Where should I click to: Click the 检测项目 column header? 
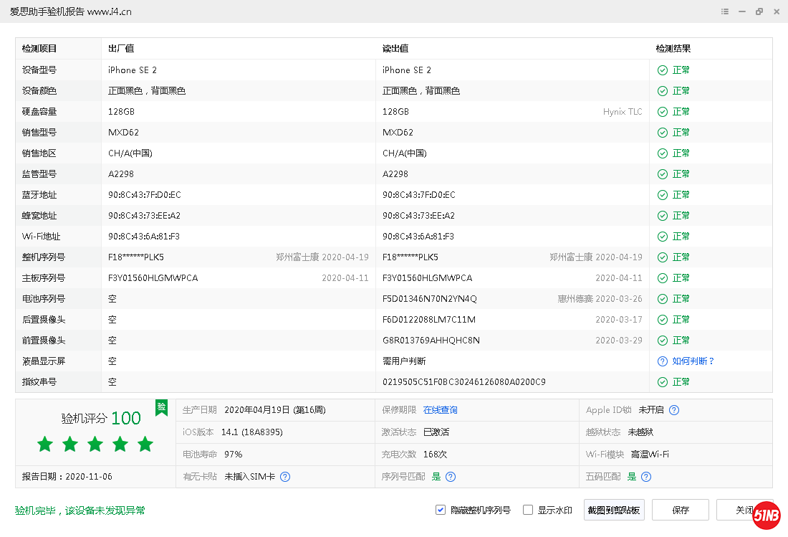click(x=39, y=49)
